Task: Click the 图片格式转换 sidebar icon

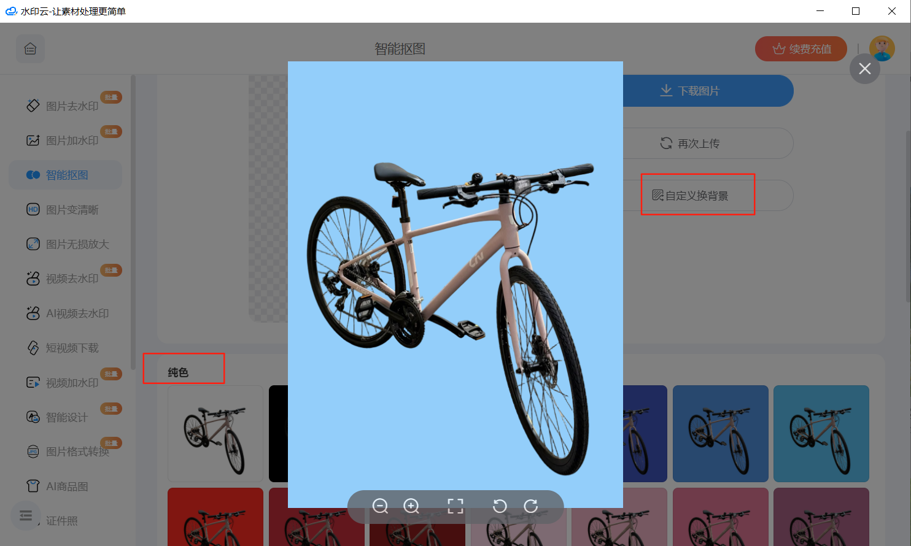Action: pos(33,452)
